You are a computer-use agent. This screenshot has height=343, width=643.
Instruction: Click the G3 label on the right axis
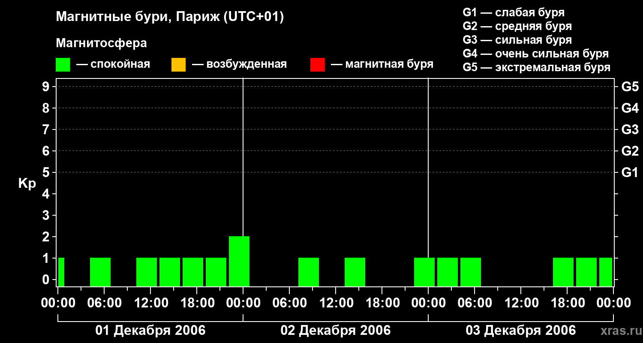630,129
